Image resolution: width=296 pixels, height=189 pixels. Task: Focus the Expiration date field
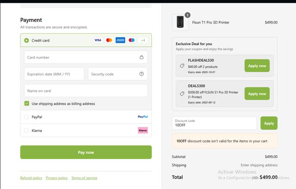[x=54, y=74]
